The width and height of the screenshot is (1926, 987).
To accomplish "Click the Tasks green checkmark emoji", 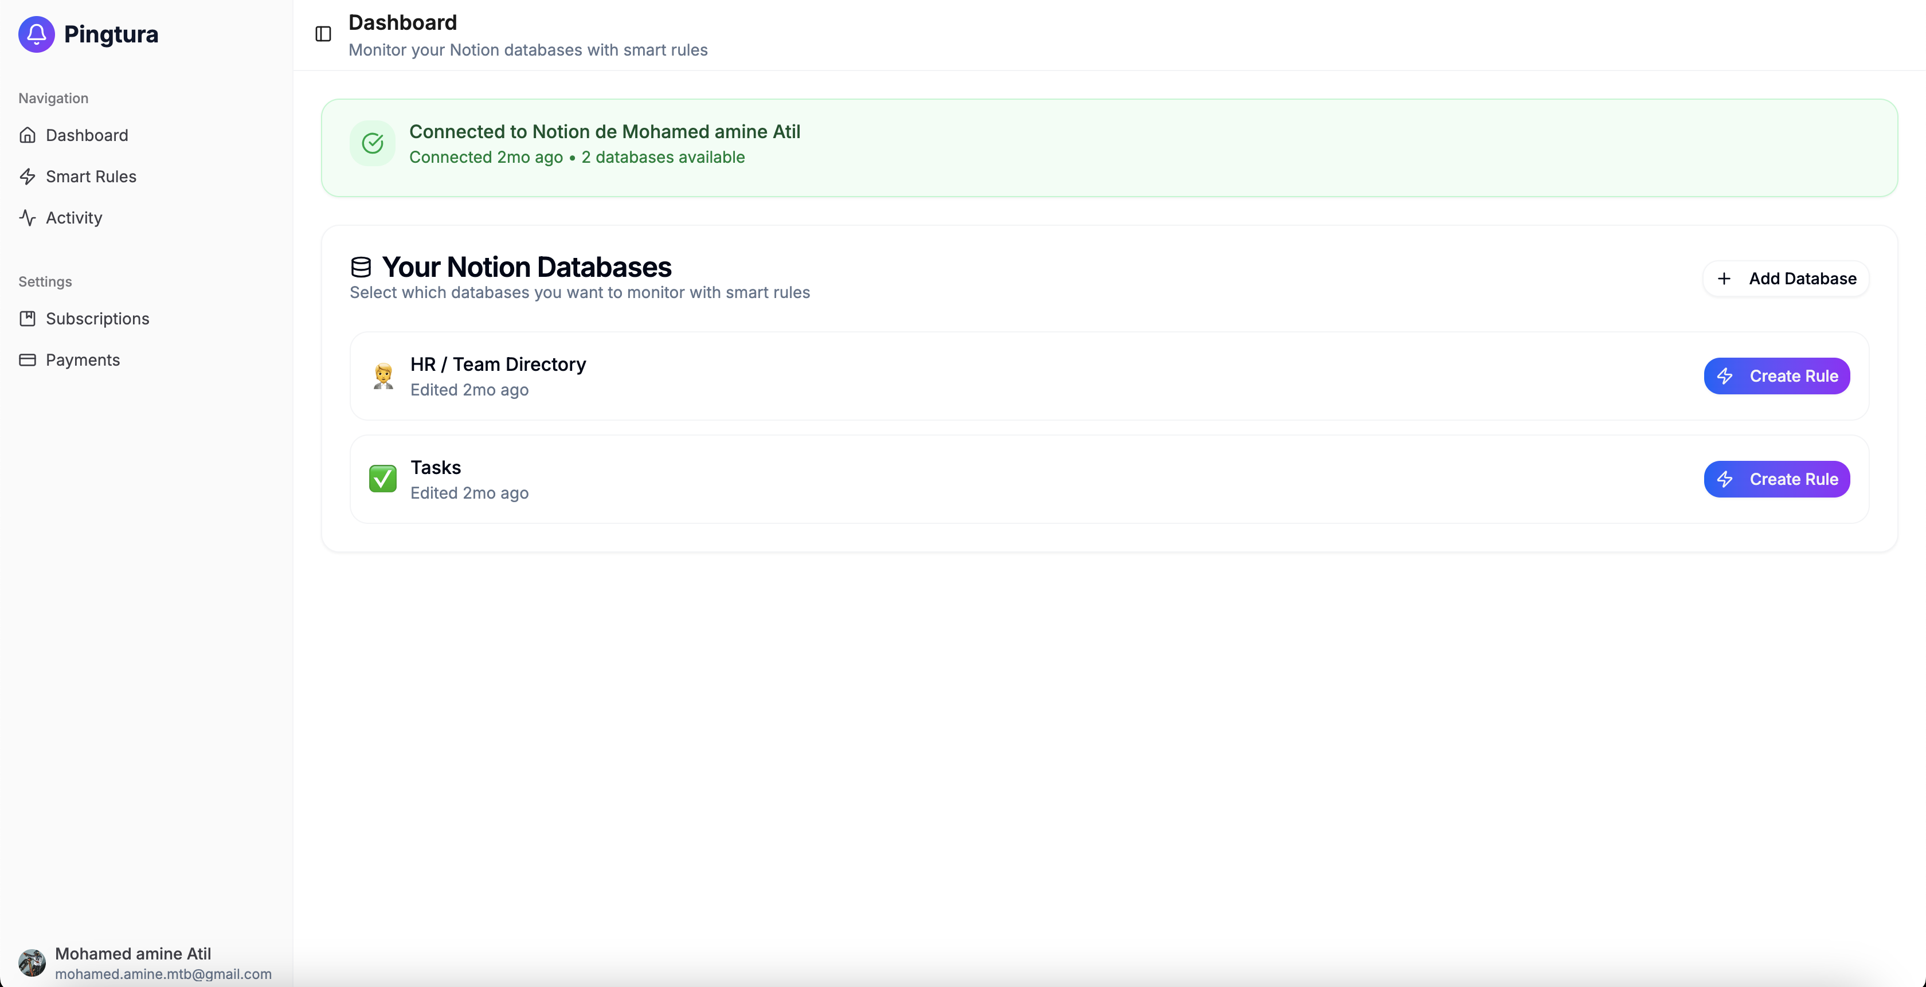I will click(382, 479).
